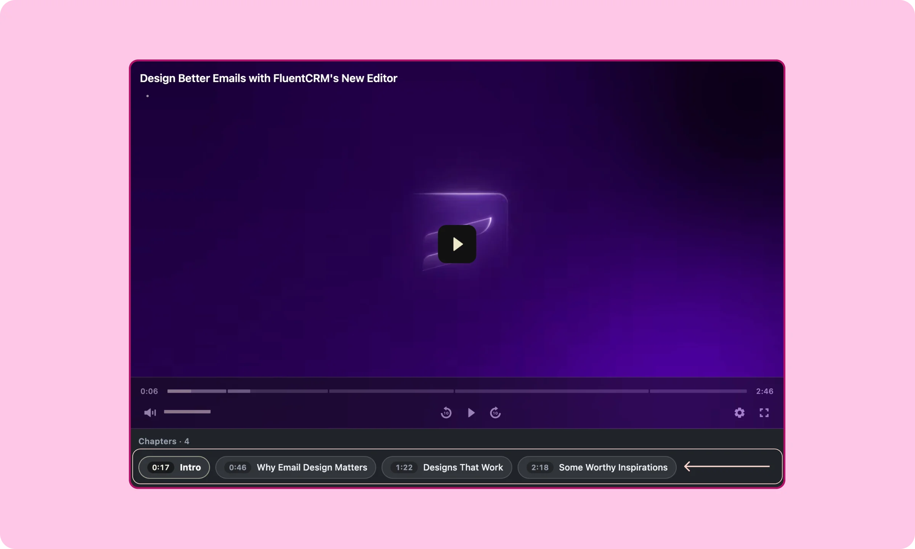Jump to the Intro chapter
915x549 pixels.
coord(174,467)
